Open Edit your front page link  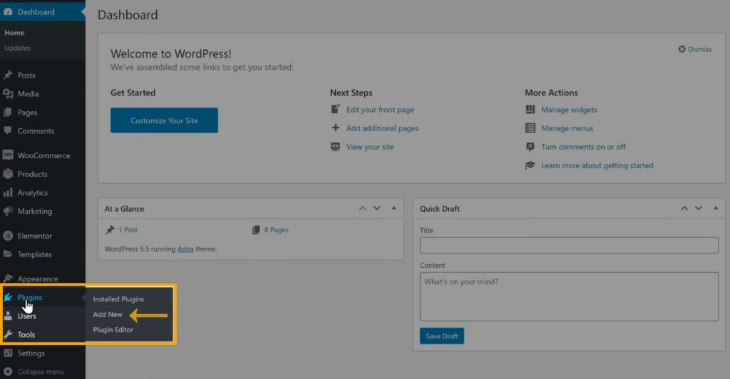380,110
